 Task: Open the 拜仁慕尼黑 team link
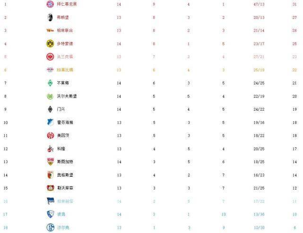click(x=67, y=4)
